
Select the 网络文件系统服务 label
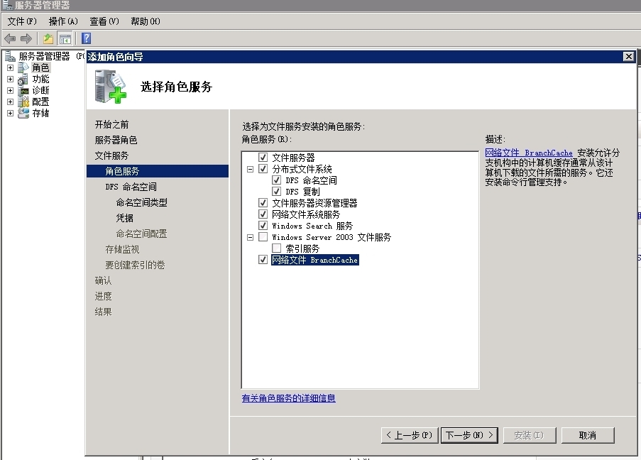coord(306,214)
